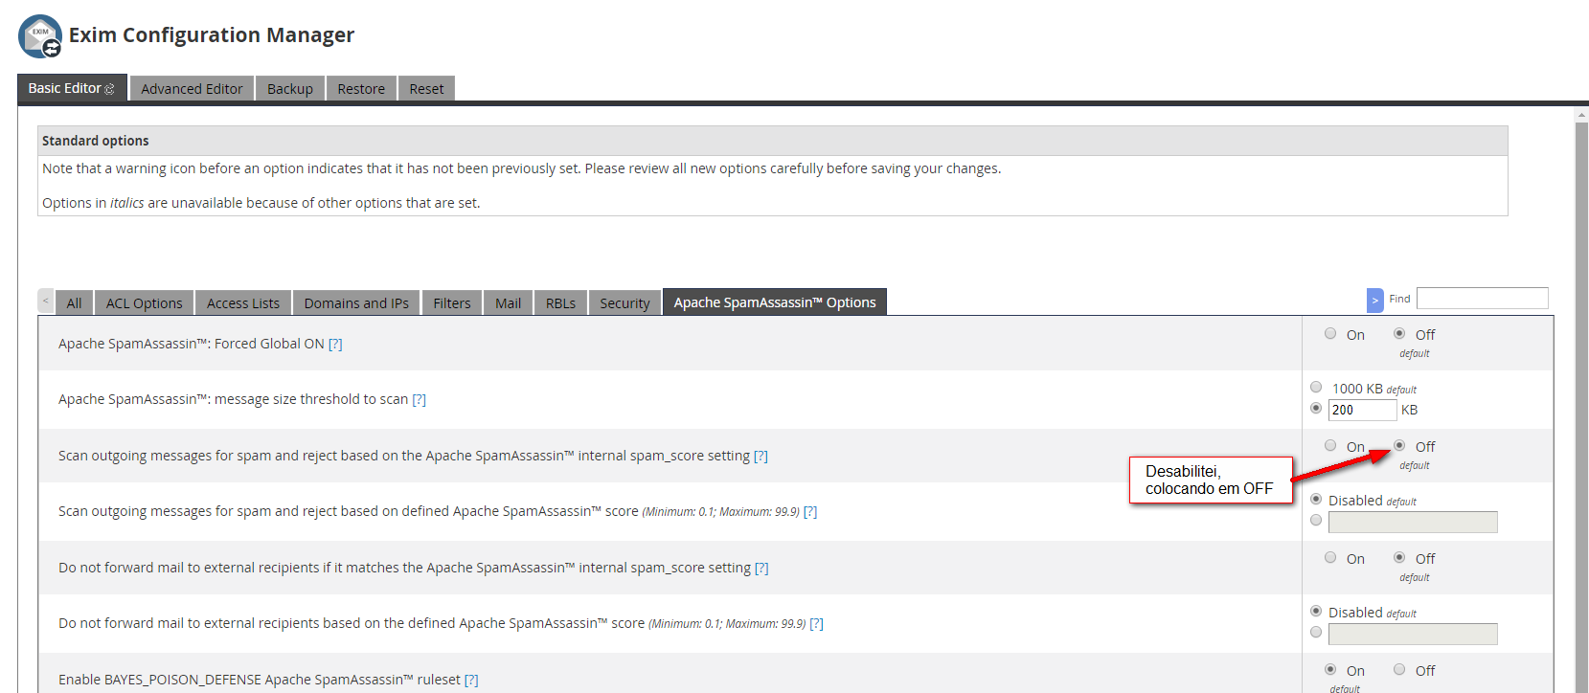
Task: Open the RBLs tab
Action: [560, 303]
